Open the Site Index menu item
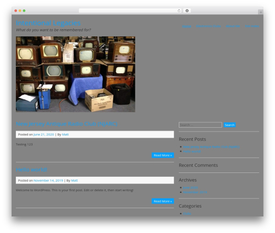 [x=252, y=26]
